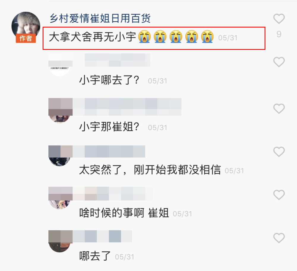
Task: Open avatar of 小宇哪去了 commenter
Action: [60, 65]
